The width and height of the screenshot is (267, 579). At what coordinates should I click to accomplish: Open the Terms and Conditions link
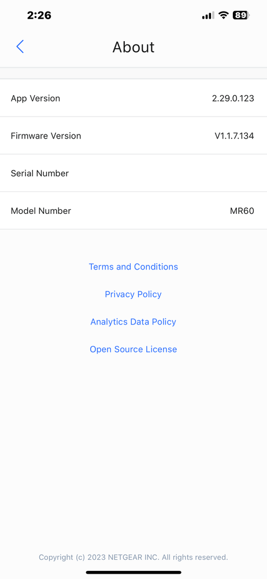coord(133,267)
